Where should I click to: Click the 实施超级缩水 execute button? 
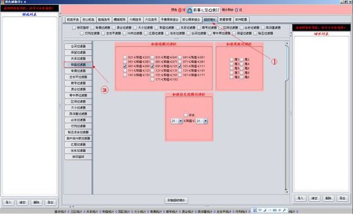pyautogui.click(x=177, y=200)
